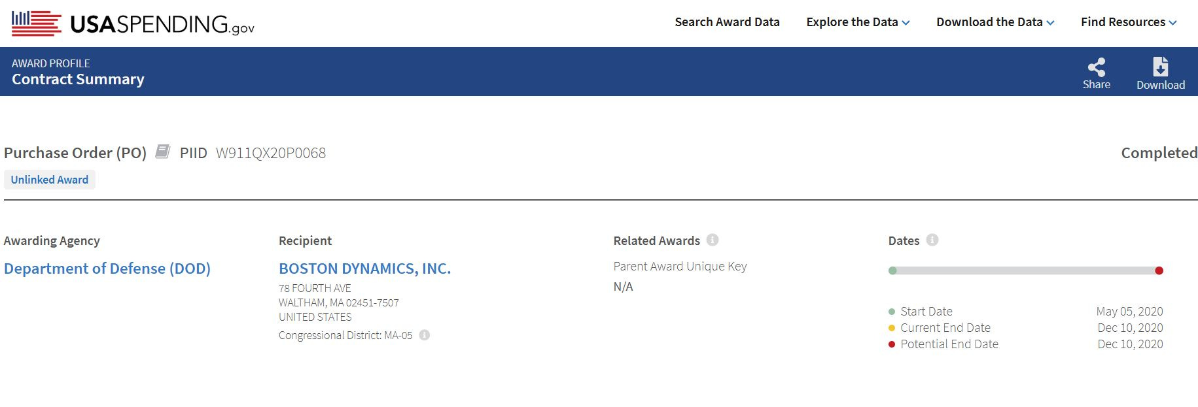The height and width of the screenshot is (407, 1198).
Task: Click the dates progress bar
Action: point(1026,270)
